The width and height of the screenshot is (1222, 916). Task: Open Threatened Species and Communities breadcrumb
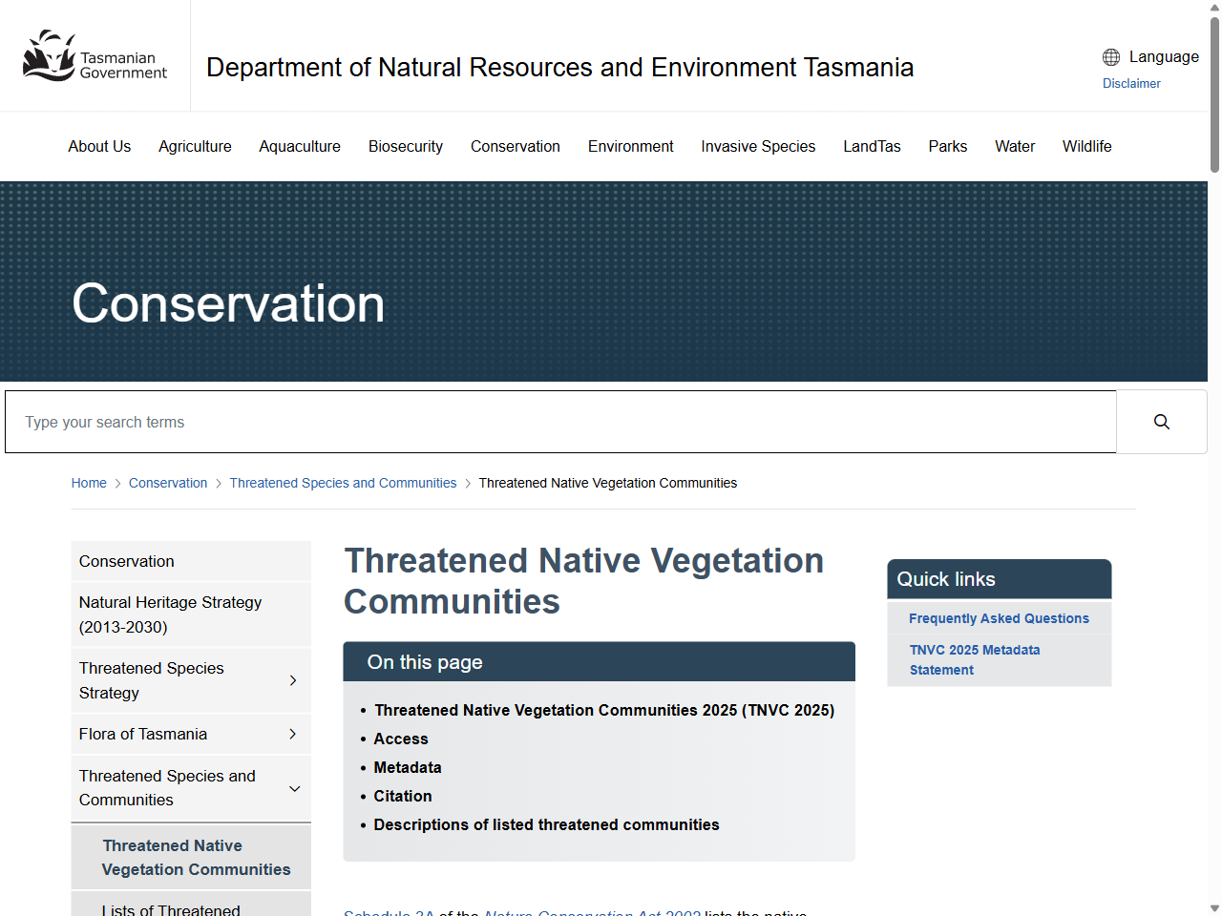coord(343,483)
